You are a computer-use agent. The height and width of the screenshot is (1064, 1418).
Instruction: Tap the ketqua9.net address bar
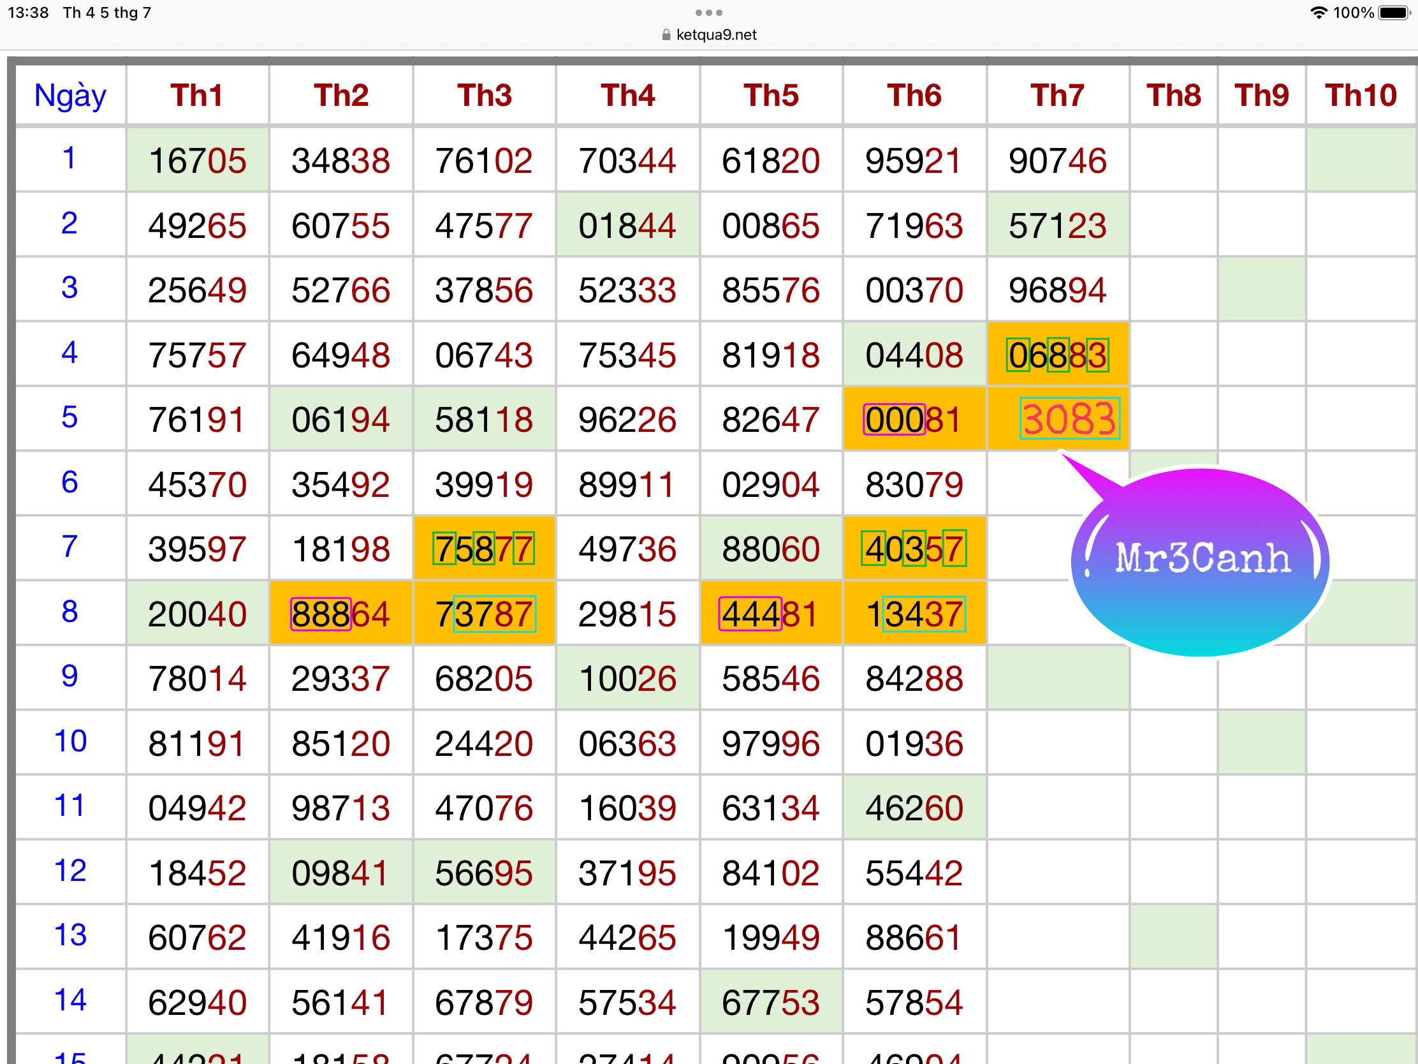point(716,34)
